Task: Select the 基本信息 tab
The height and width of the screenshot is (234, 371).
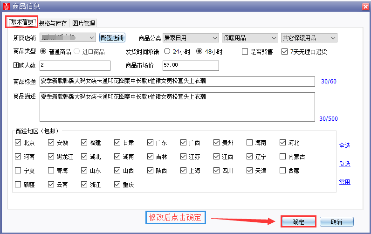Action: click(x=22, y=22)
